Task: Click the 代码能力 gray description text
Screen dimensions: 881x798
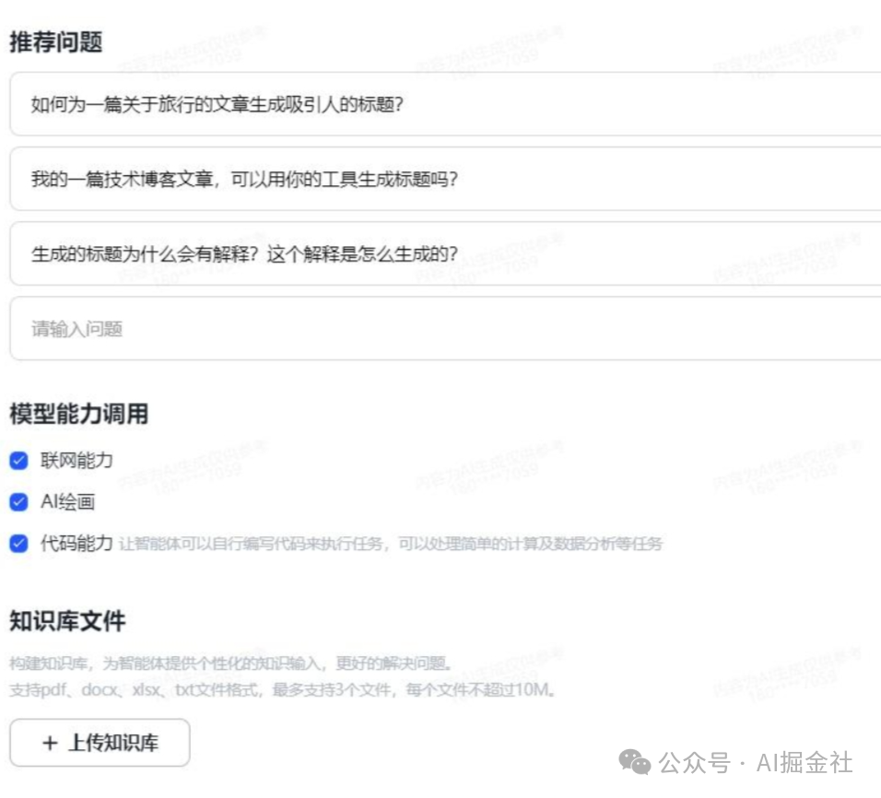Action: [391, 544]
